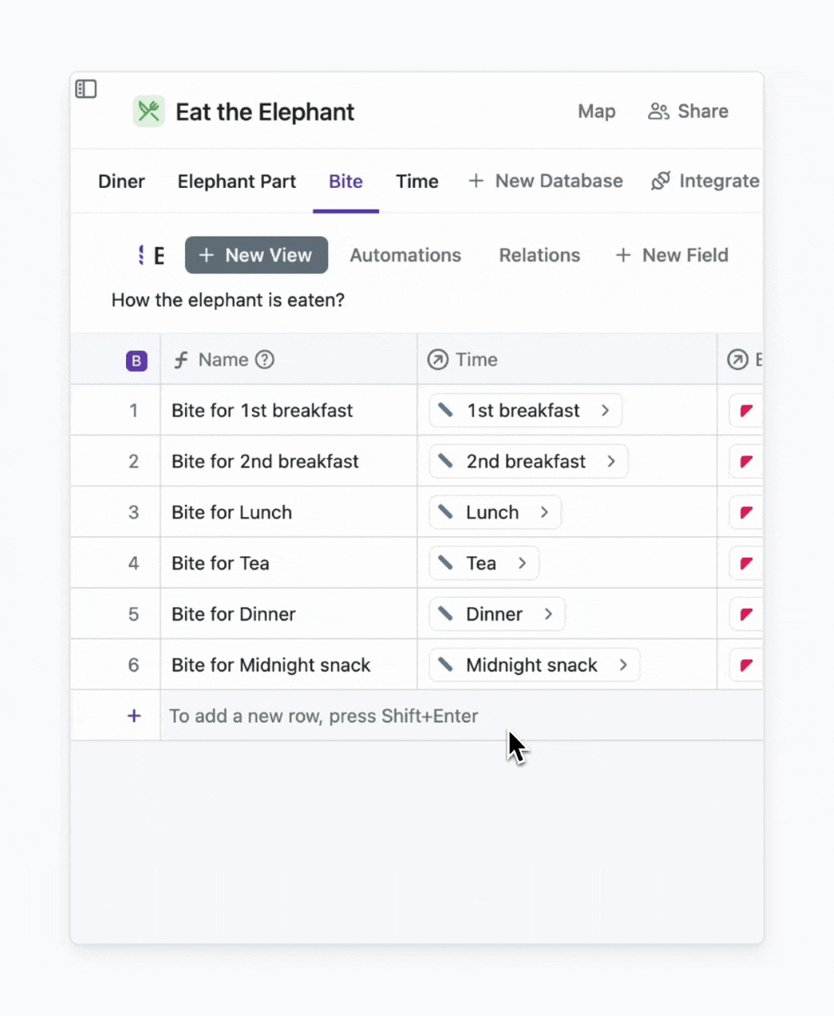Click the formula icon beside the Name field

[182, 360]
